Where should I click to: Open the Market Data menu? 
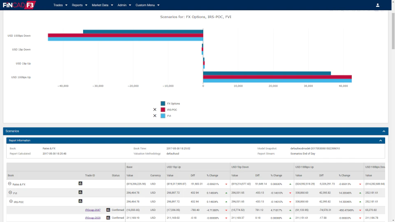[x=102, y=5]
